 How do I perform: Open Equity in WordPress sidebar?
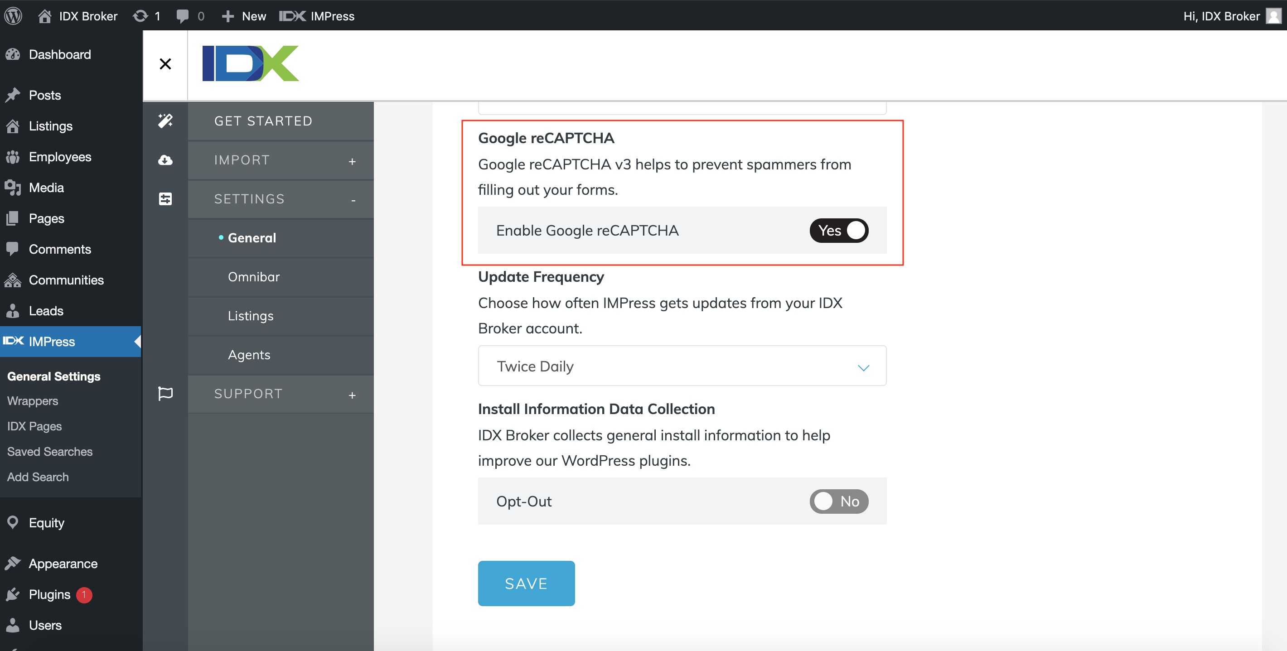click(x=71, y=523)
